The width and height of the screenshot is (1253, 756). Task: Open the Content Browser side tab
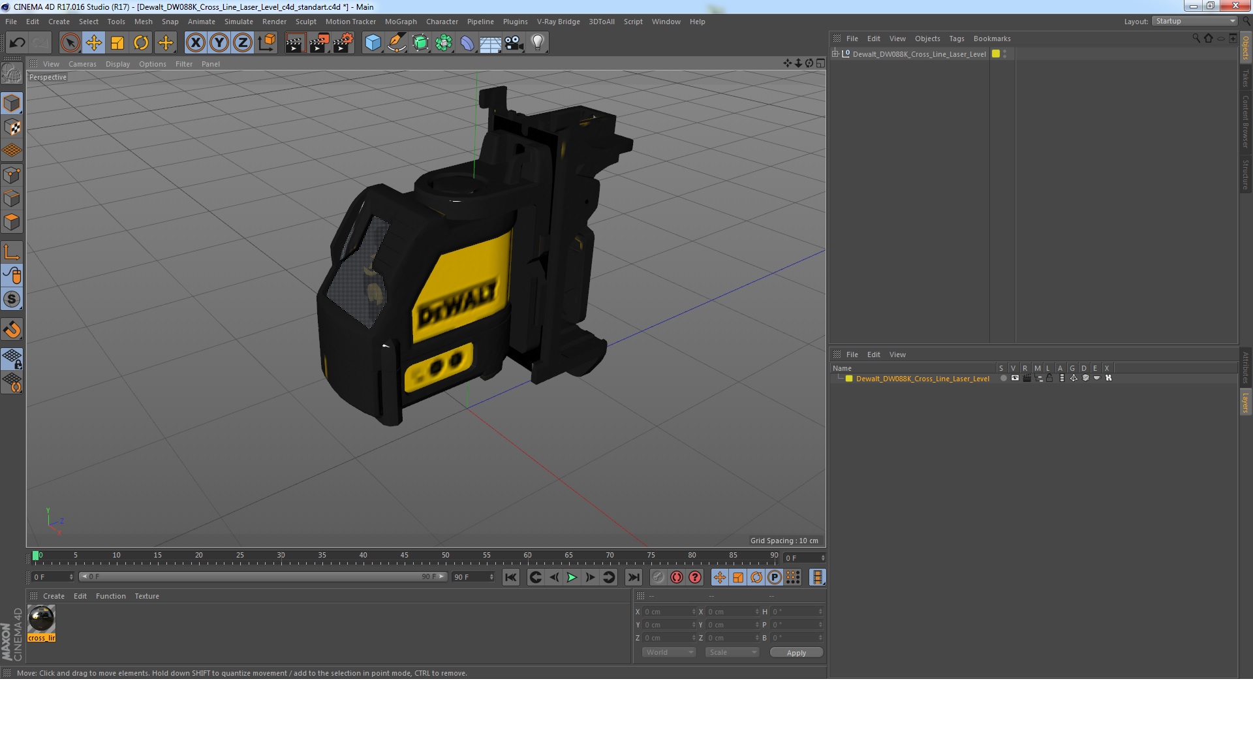click(1246, 121)
